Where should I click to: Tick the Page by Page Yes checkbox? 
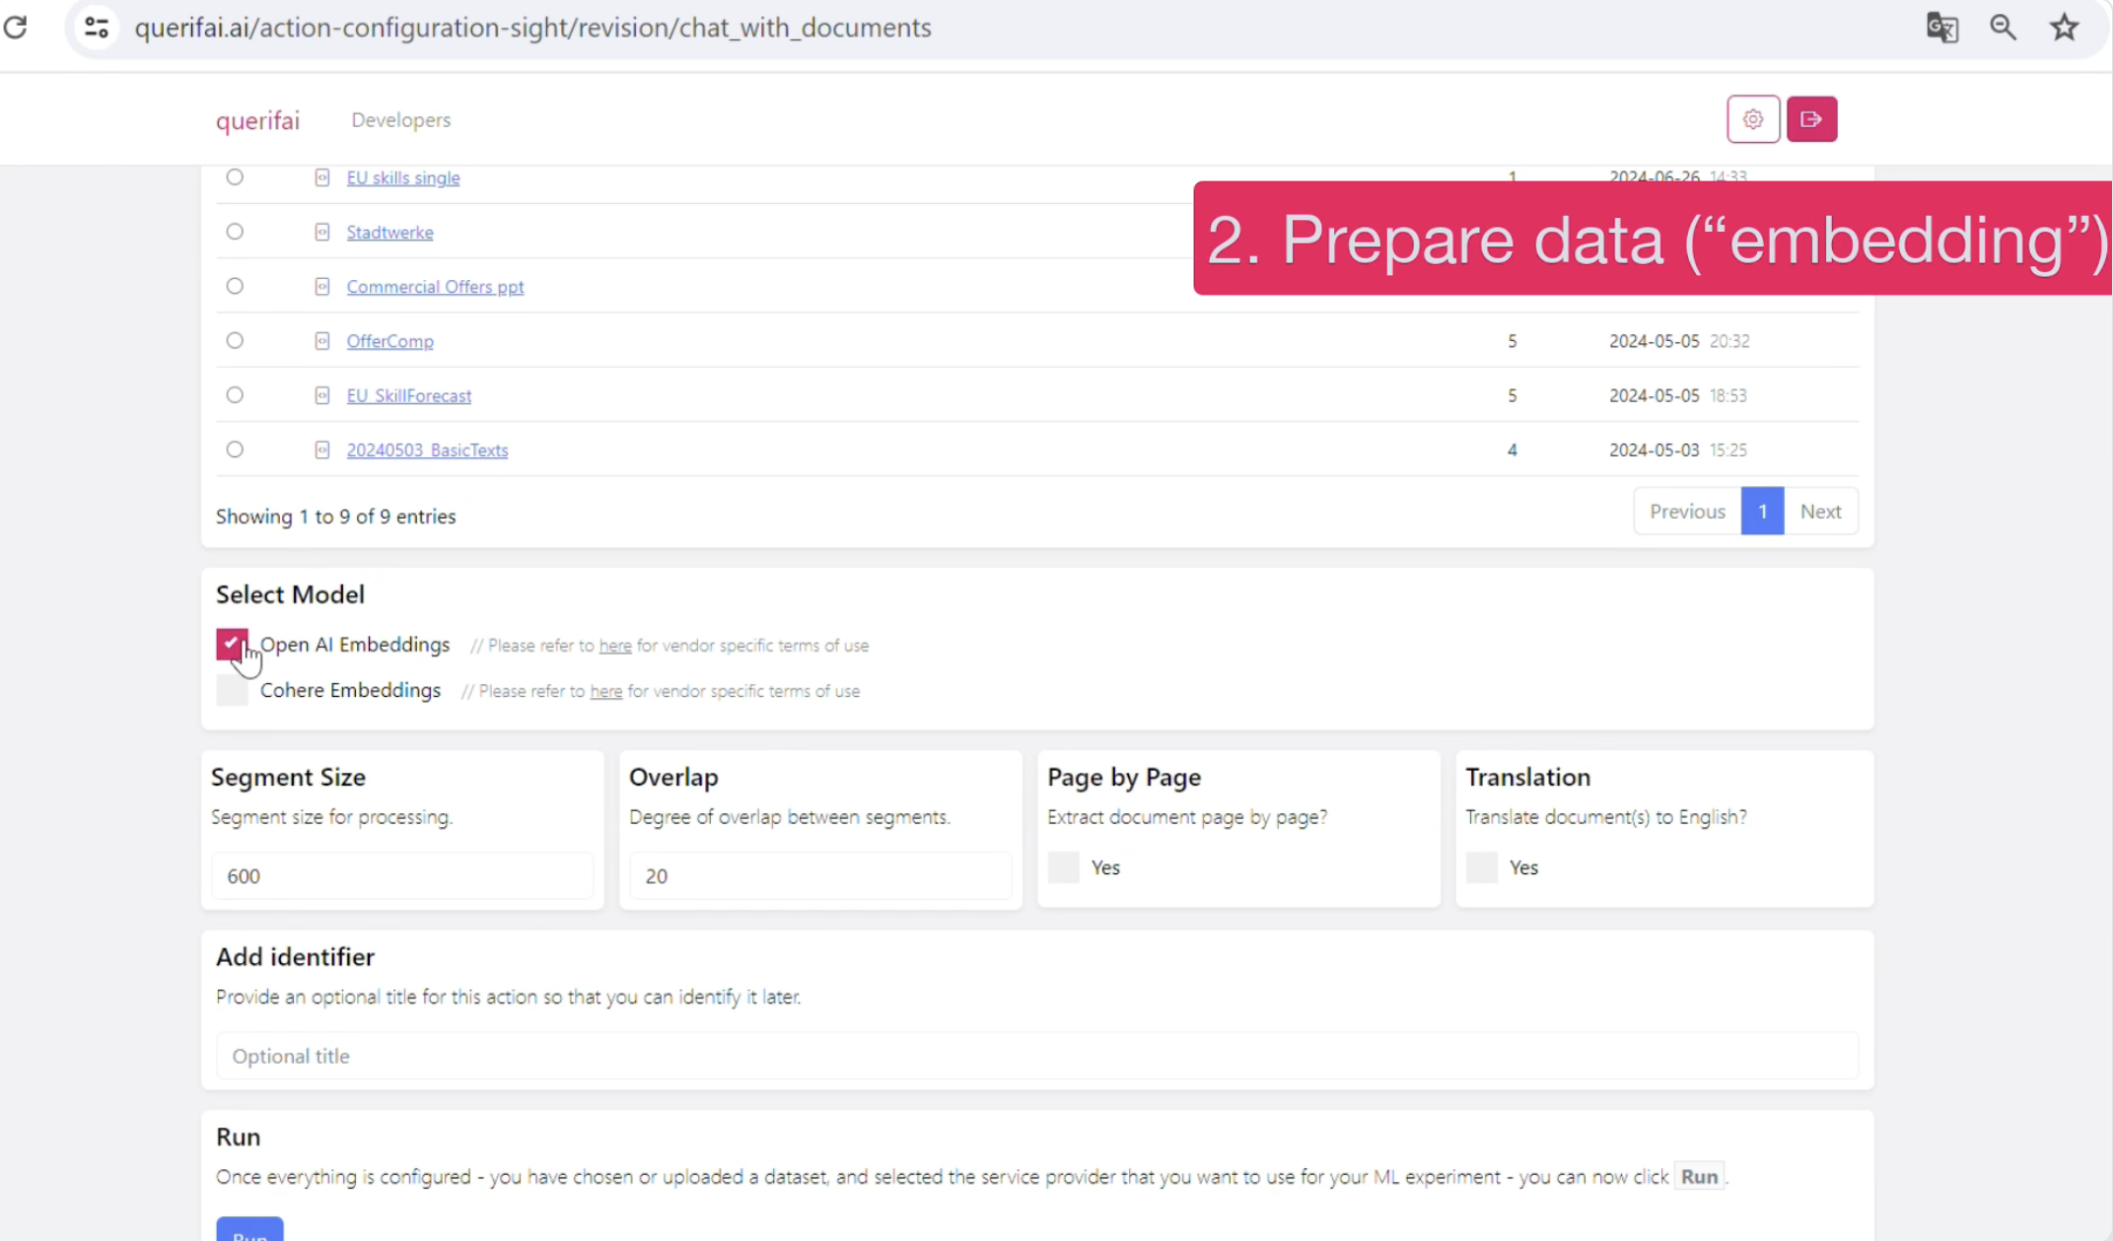point(1063,867)
